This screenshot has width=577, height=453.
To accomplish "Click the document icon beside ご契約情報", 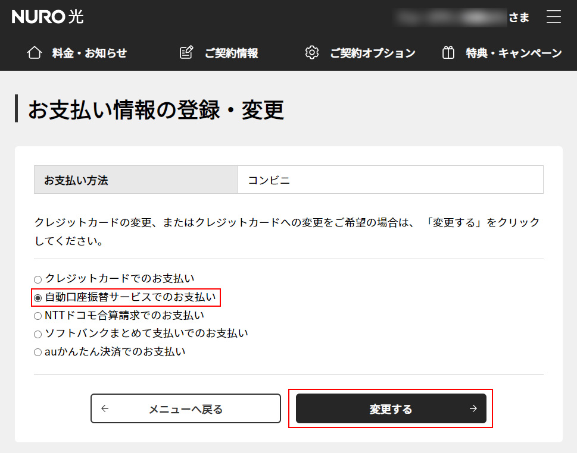I will 186,52.
